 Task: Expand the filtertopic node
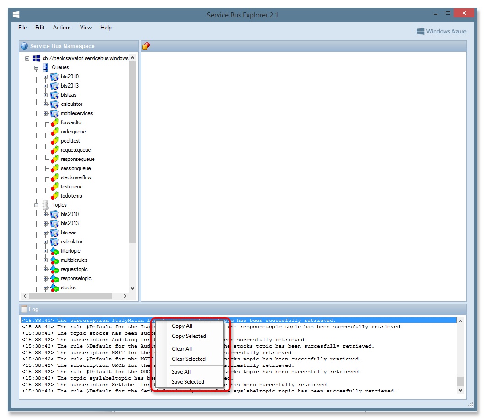click(x=45, y=251)
